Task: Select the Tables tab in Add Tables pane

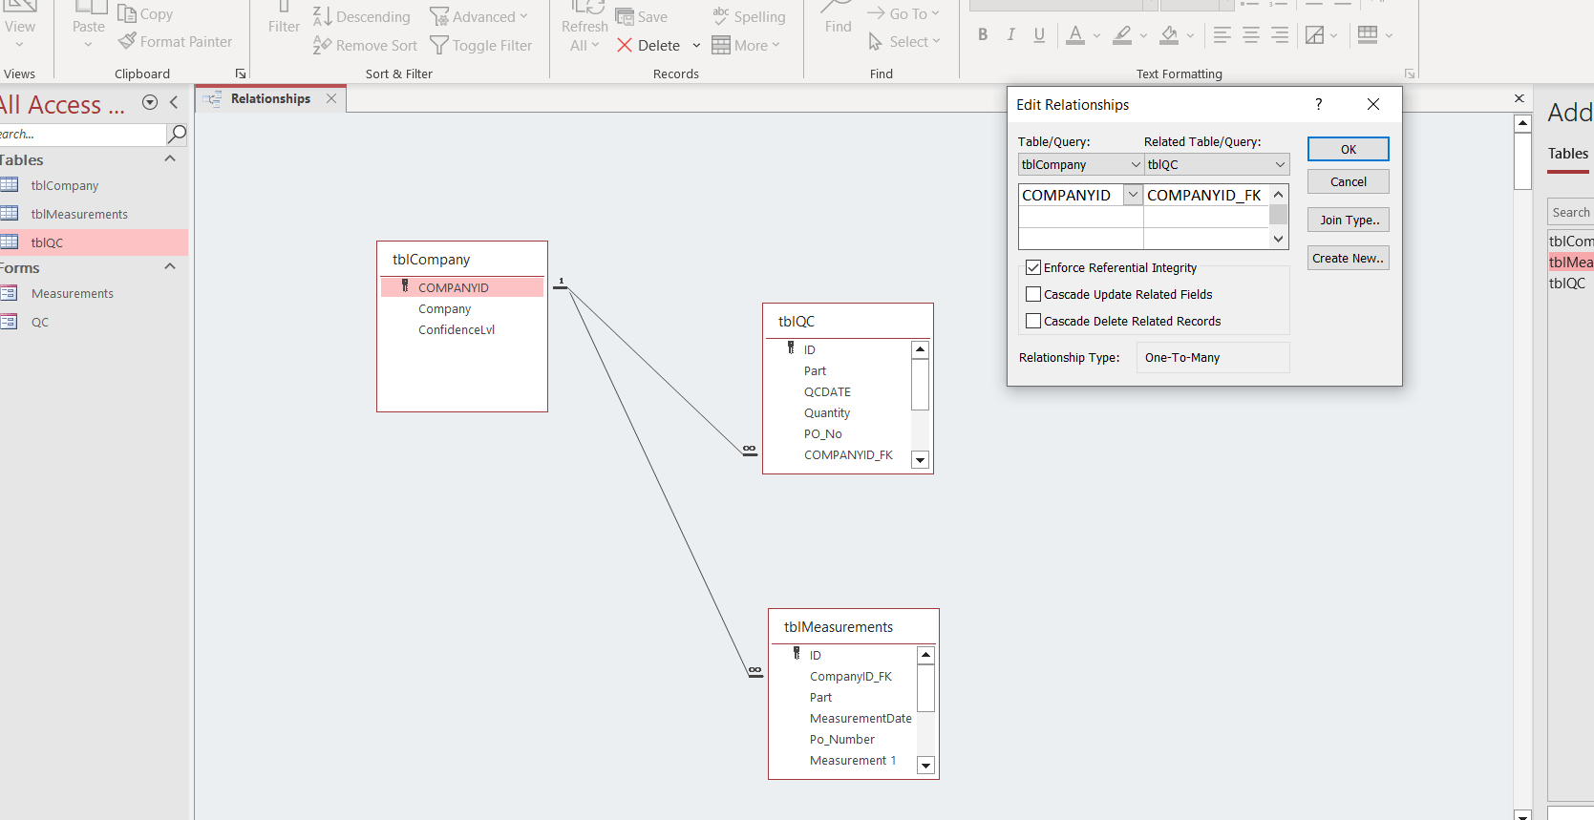Action: [1568, 154]
